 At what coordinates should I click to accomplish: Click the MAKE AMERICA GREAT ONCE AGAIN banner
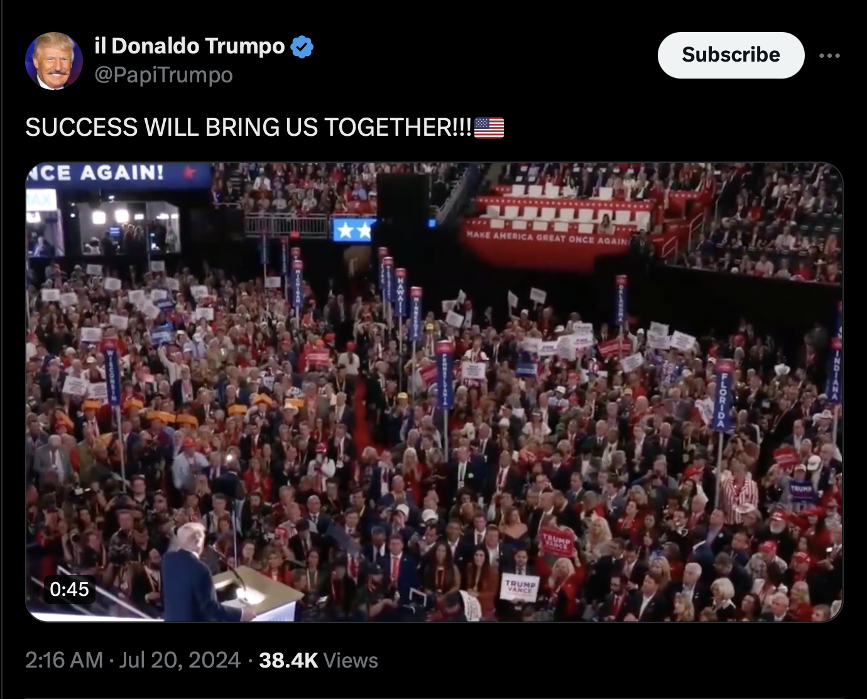pyautogui.click(x=548, y=238)
